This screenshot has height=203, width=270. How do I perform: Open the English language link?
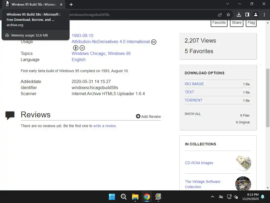coord(79,59)
